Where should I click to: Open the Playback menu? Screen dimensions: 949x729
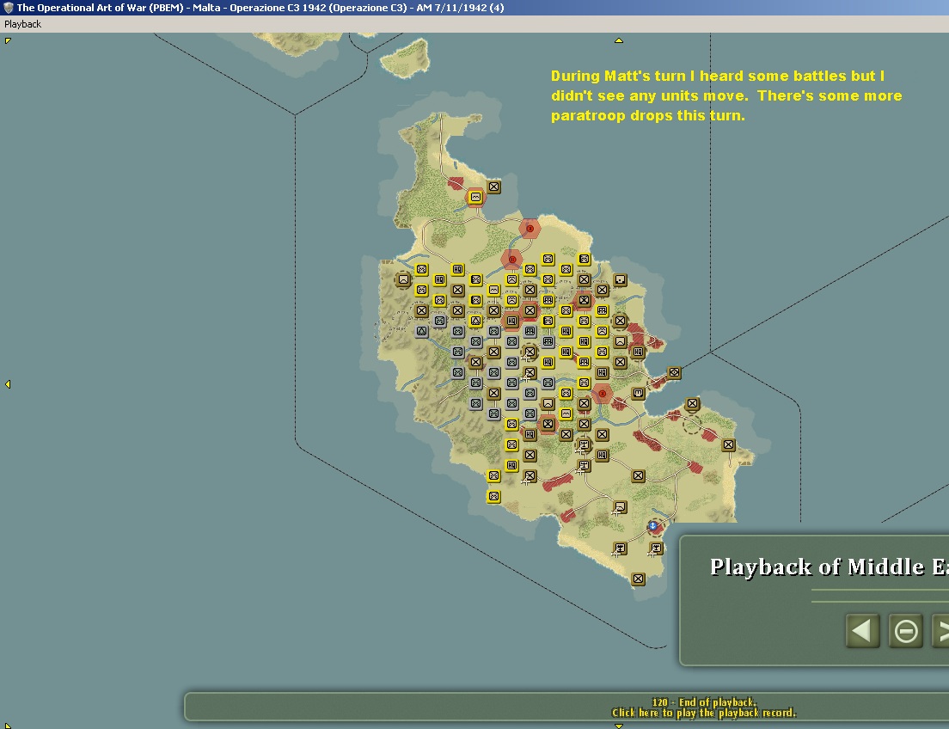pyautogui.click(x=22, y=24)
